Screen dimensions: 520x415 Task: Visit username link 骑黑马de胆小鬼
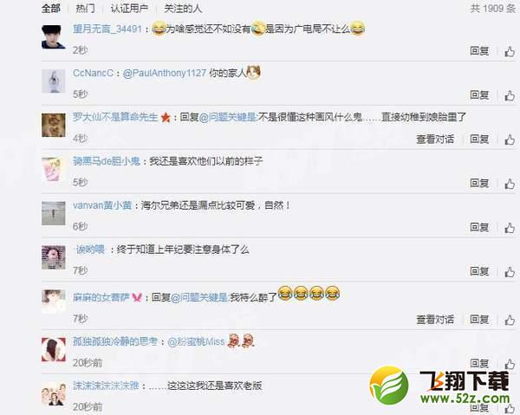(107, 161)
